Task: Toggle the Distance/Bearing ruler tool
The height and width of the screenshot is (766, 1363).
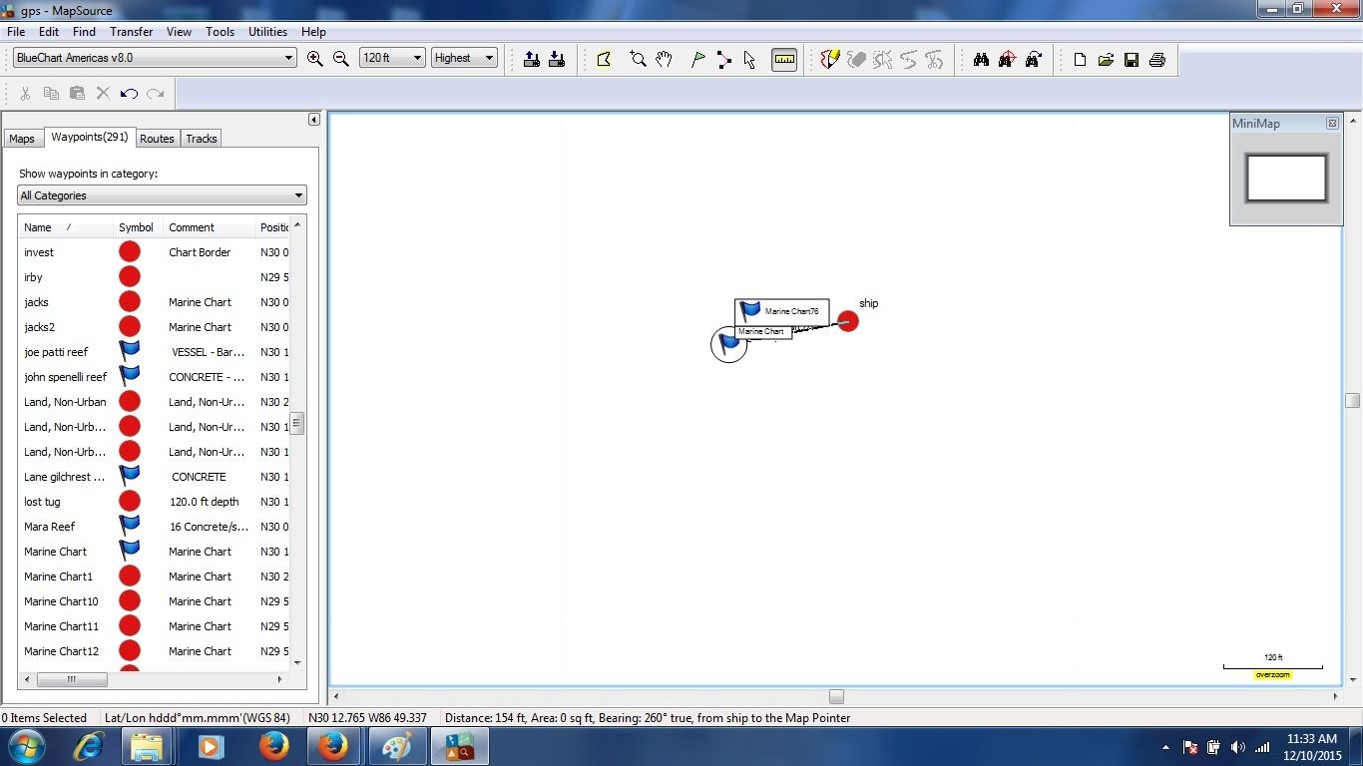Action: click(x=784, y=60)
